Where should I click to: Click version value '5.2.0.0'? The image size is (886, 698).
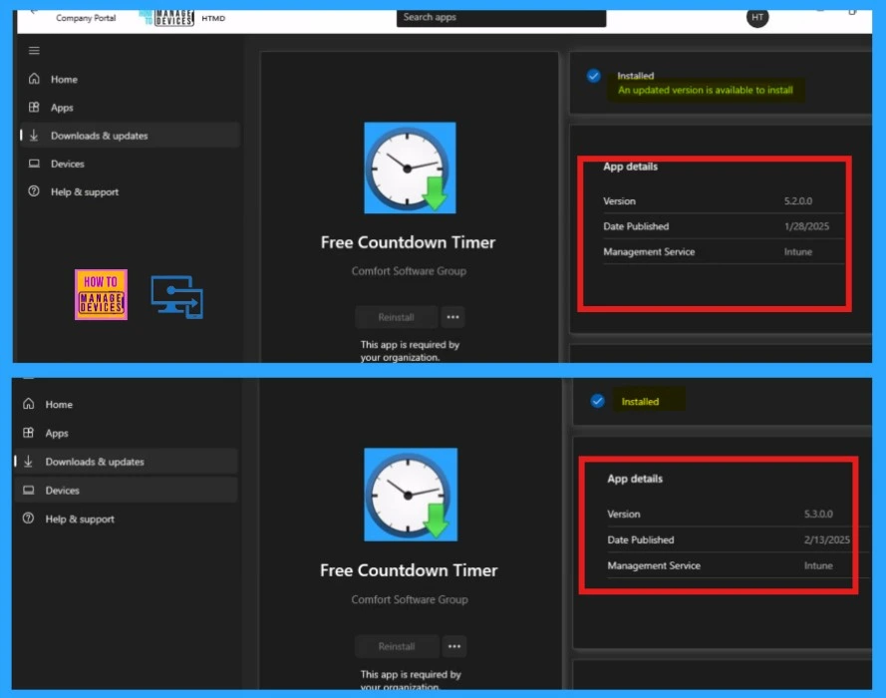798,201
